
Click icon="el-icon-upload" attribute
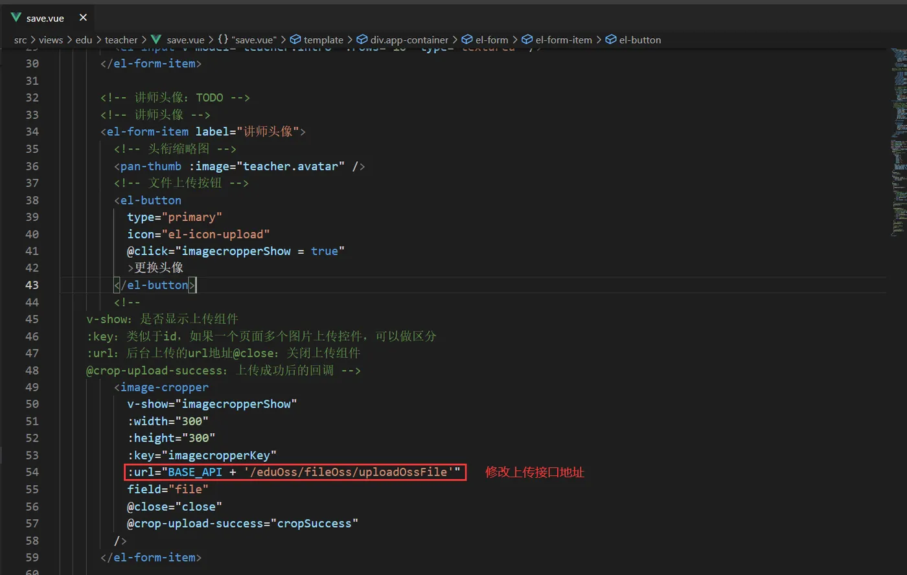tap(198, 234)
